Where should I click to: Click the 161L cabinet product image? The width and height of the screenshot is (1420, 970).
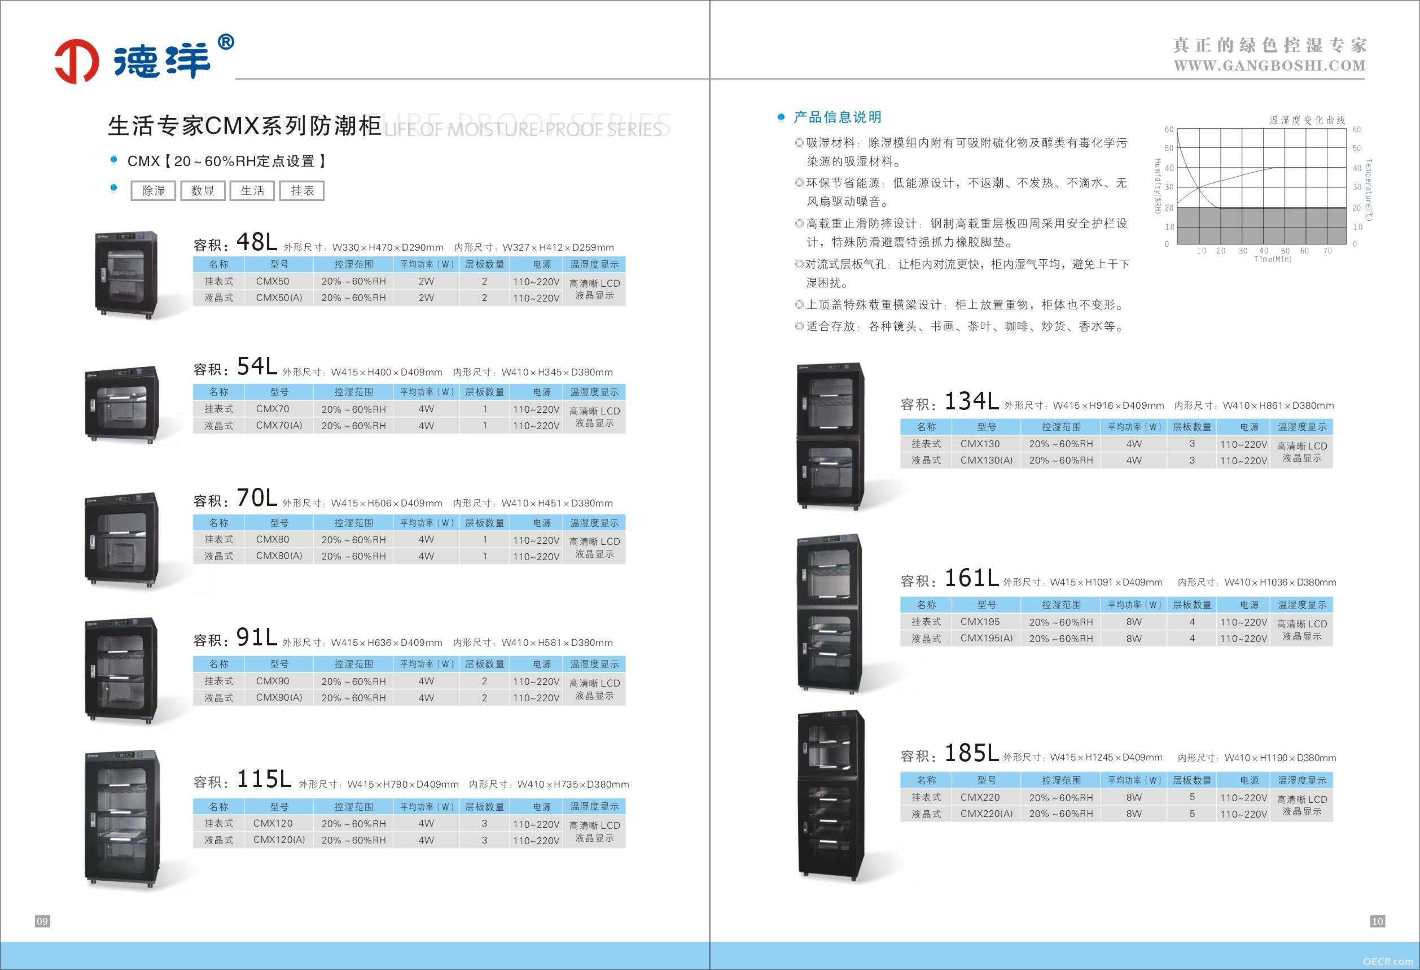pos(831,614)
